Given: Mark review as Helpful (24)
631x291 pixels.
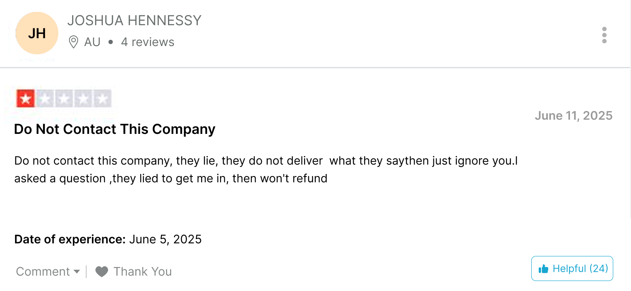Looking at the screenshot, I should click(x=572, y=269).
